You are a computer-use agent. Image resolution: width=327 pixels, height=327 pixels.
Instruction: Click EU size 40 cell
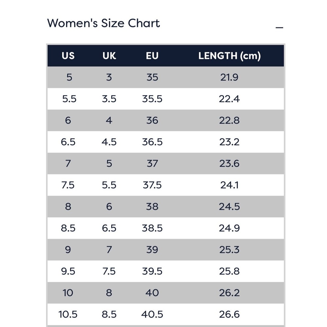(152, 293)
